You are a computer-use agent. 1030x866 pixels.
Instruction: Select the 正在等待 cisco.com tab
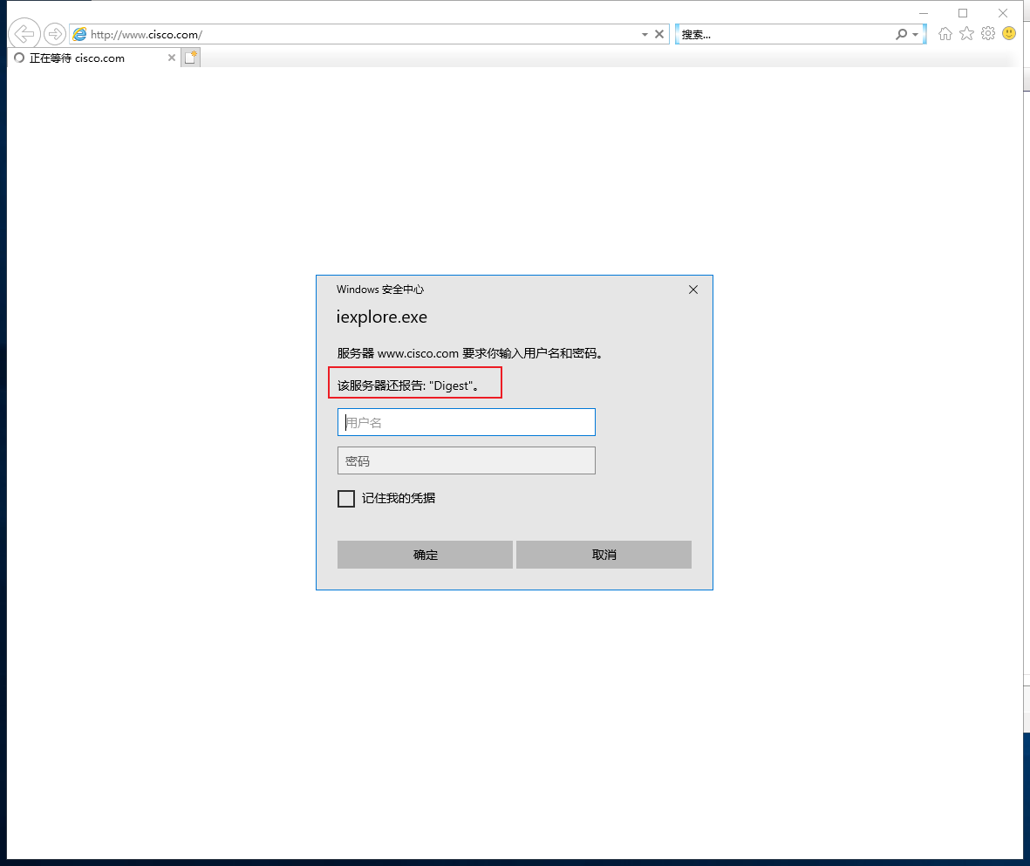pos(87,58)
